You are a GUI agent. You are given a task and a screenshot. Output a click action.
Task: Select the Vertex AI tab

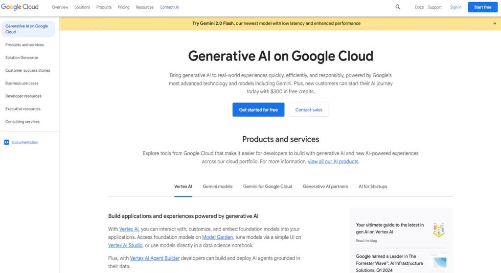pos(183,187)
